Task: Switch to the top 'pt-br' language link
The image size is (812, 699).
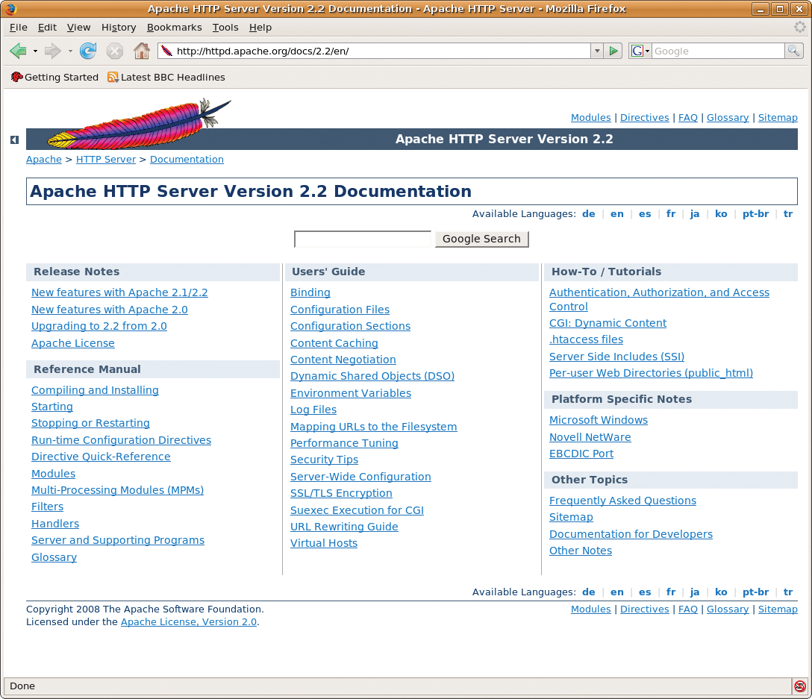Action: point(755,214)
